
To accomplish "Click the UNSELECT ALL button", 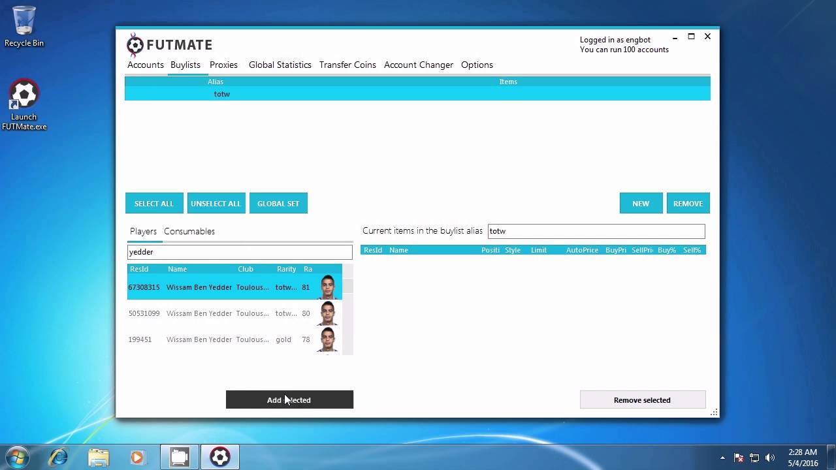I will point(216,204).
